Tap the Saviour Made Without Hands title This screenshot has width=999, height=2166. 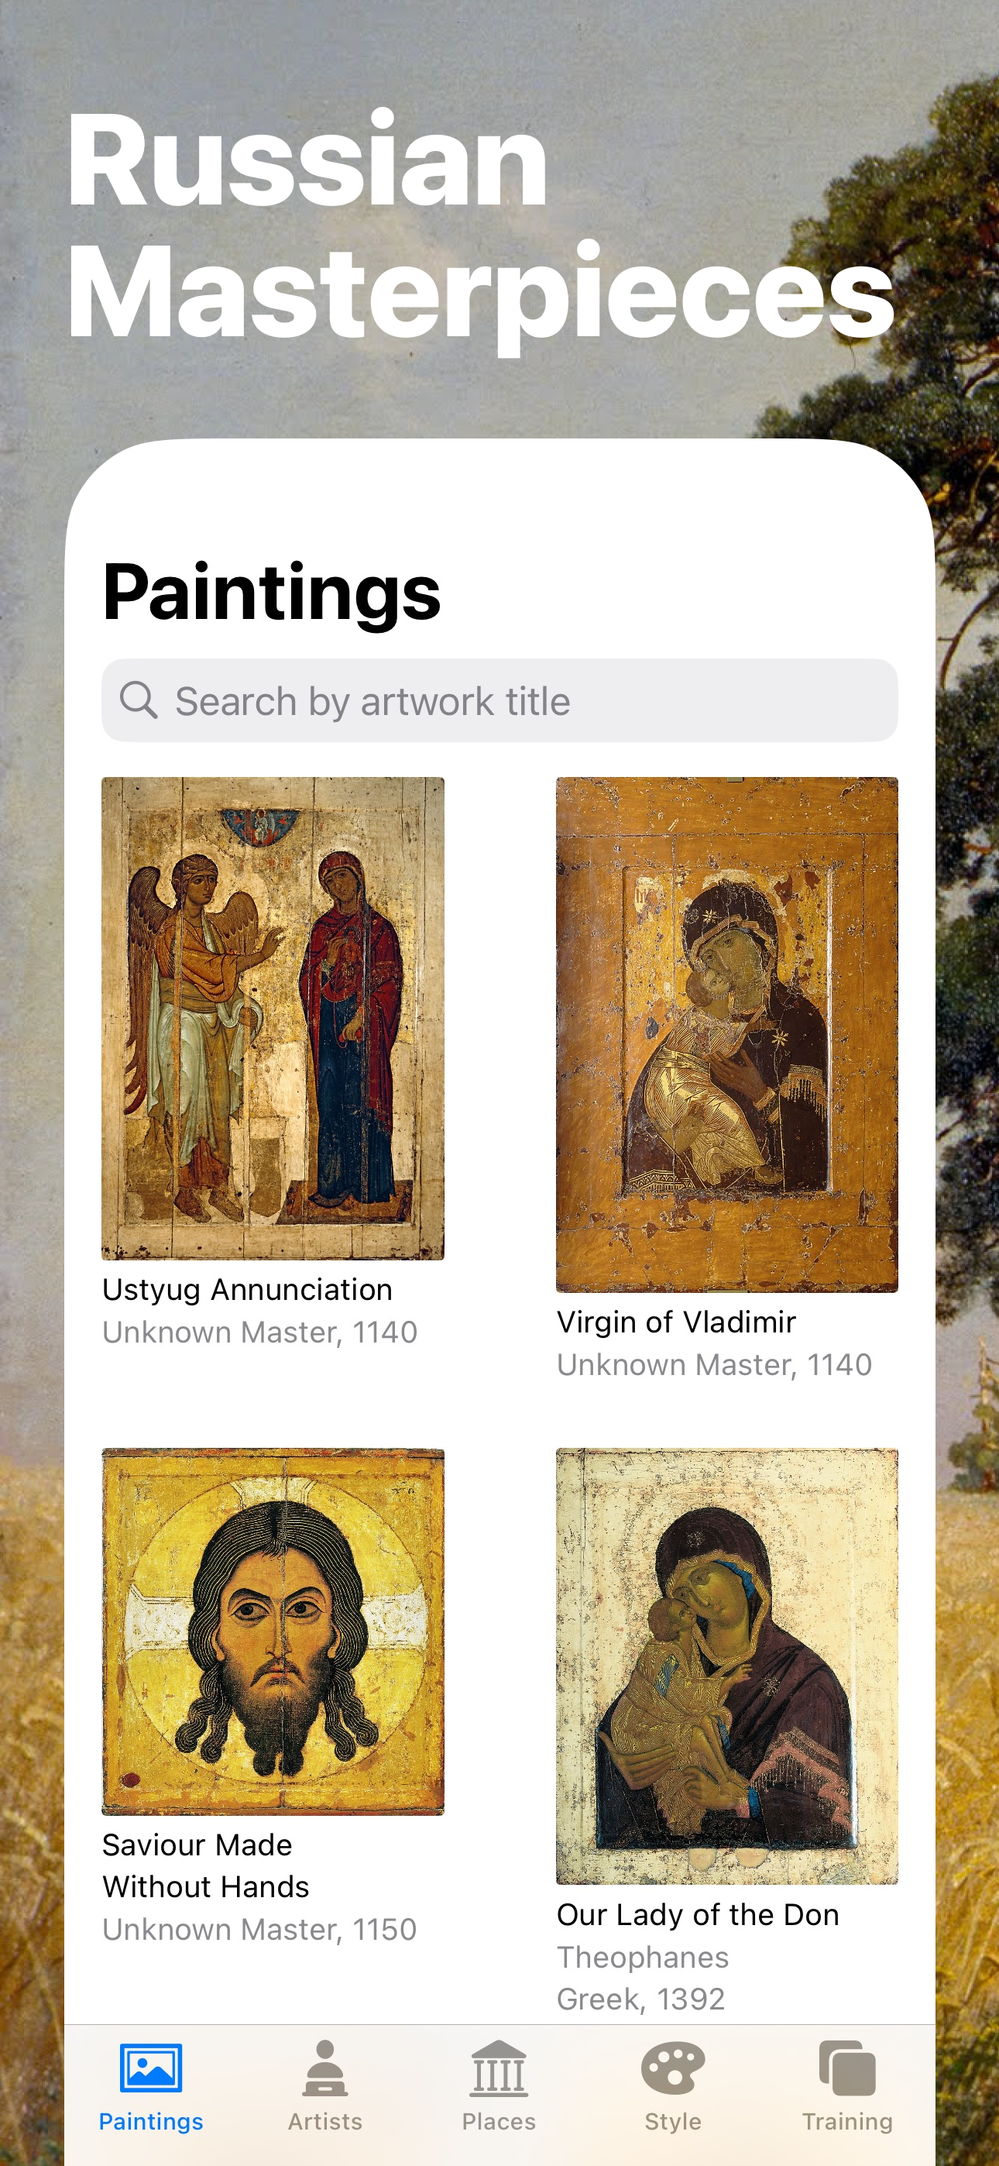[206, 1866]
